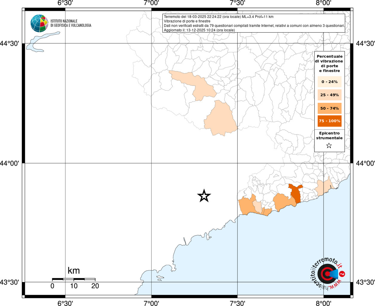Click the left axis label 44°30'
Image resolution: width=375 pixels, height=306 pixels.
point(10,44)
